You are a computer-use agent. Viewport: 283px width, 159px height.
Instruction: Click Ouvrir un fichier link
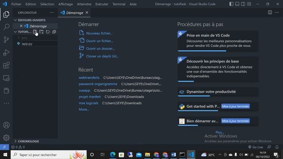(x=99, y=41)
